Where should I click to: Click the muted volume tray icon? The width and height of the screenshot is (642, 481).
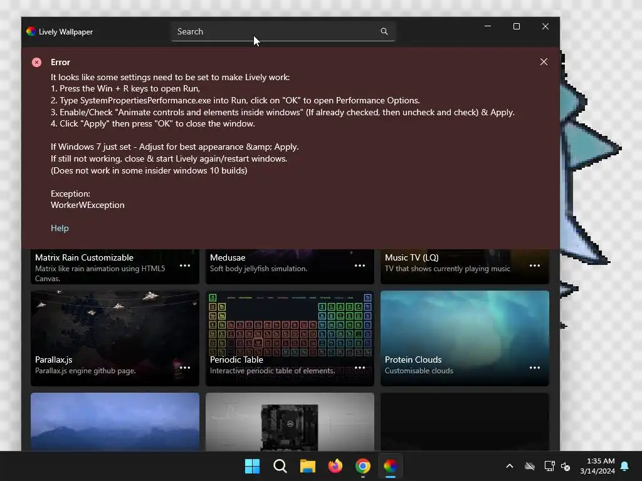pos(566,466)
